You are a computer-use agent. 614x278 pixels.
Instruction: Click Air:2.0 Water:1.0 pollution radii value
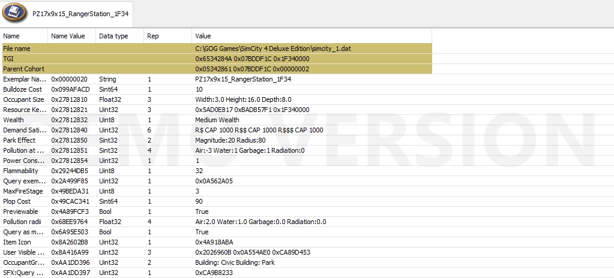point(261,221)
